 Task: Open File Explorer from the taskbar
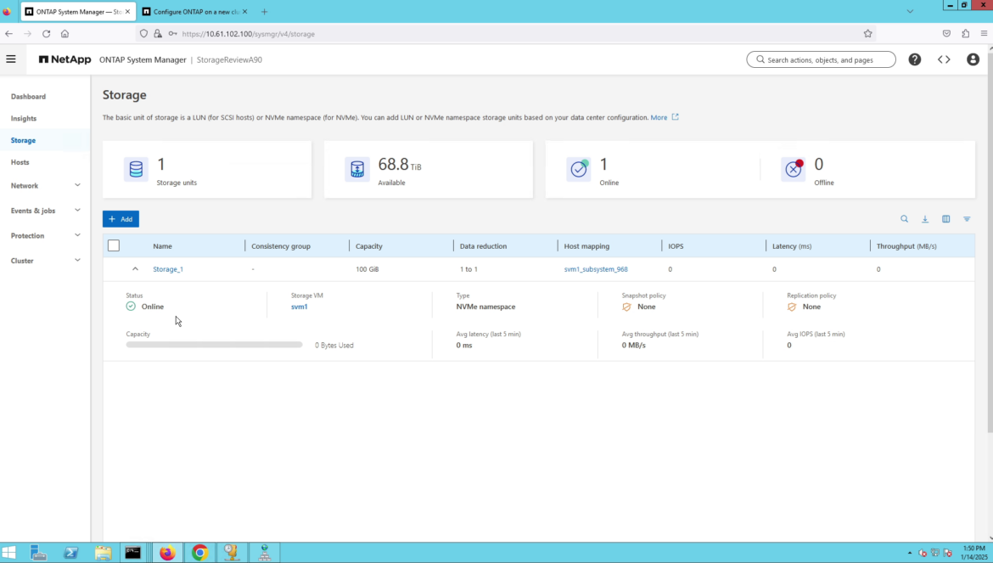click(103, 553)
